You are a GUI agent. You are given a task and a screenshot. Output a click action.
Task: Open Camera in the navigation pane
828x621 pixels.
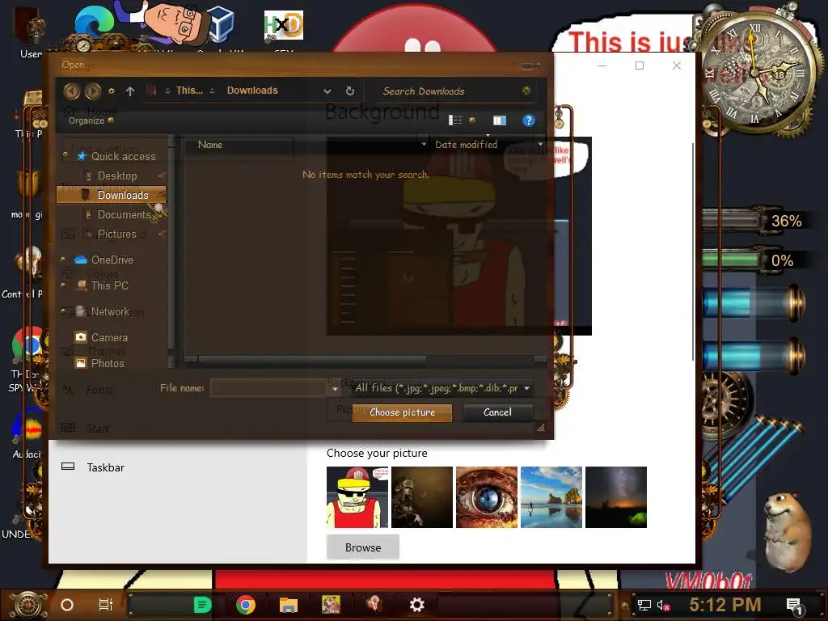[x=109, y=337]
